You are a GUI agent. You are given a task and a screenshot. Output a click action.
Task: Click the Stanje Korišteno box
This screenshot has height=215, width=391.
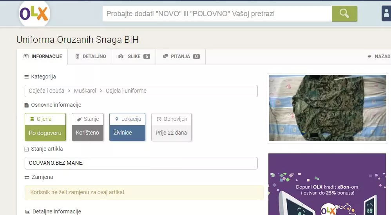pos(87,127)
